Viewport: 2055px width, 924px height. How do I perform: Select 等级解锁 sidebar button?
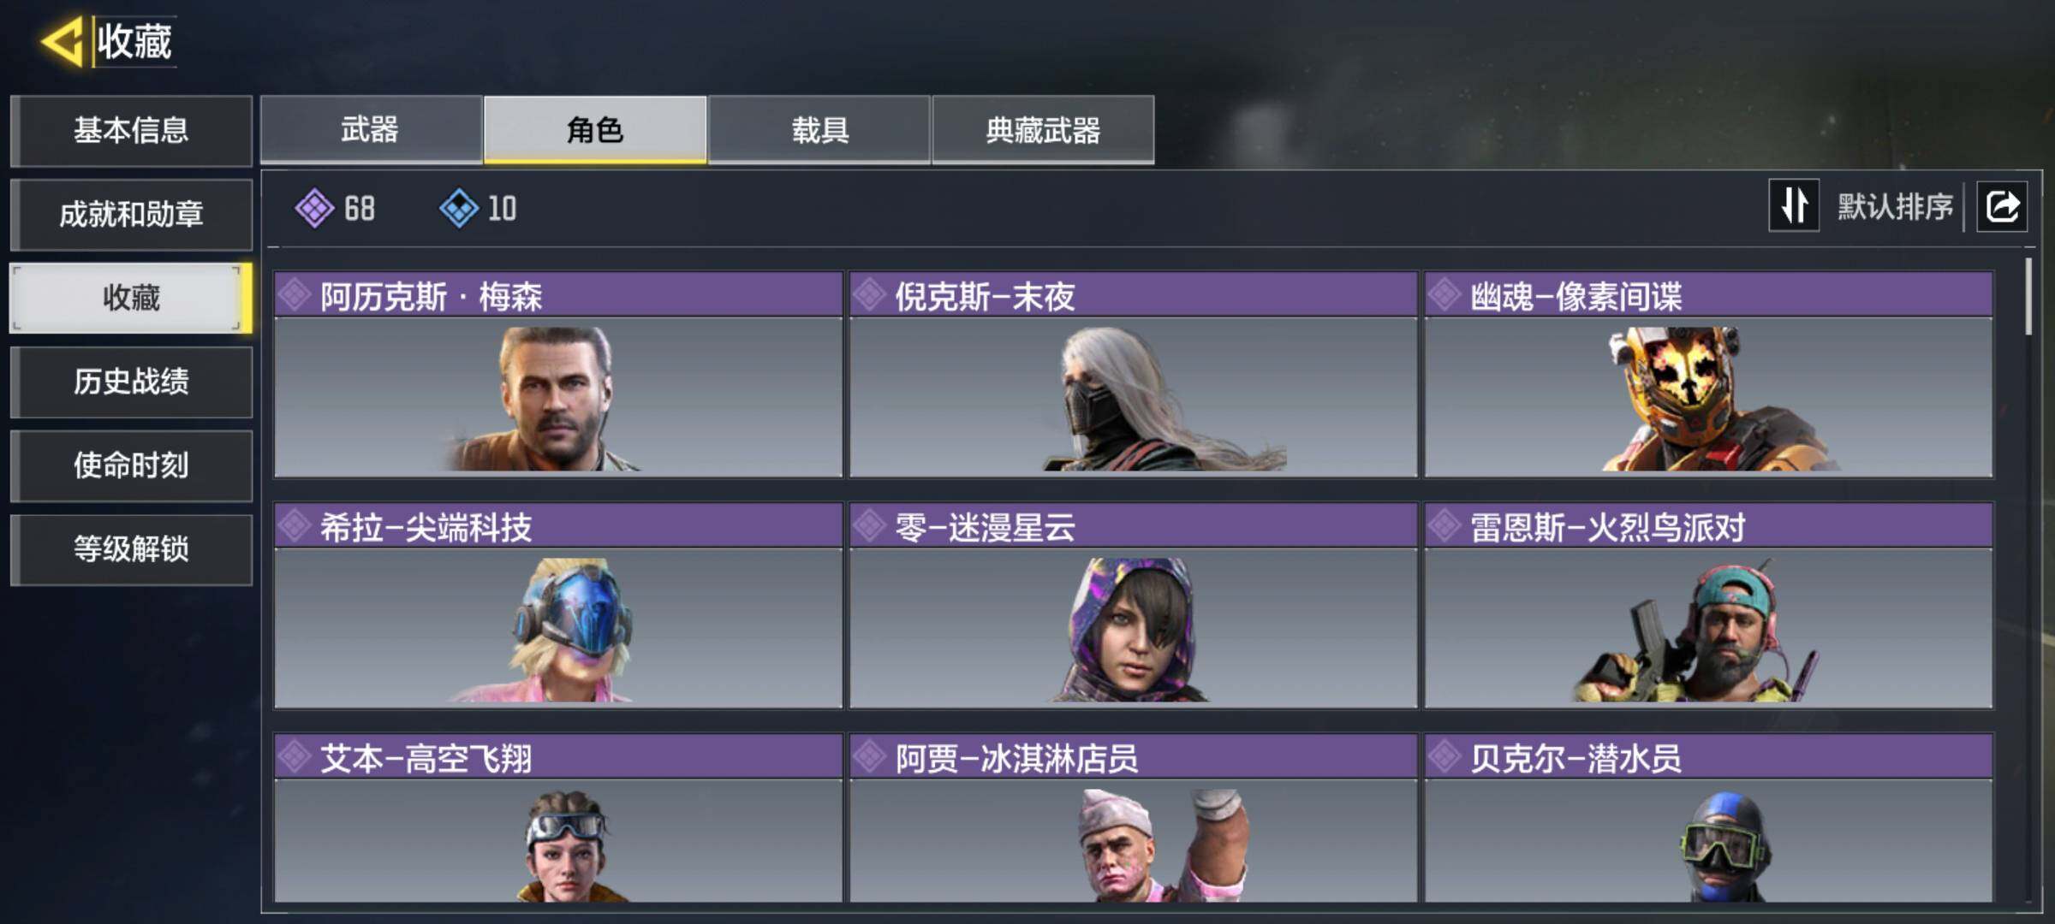(131, 549)
